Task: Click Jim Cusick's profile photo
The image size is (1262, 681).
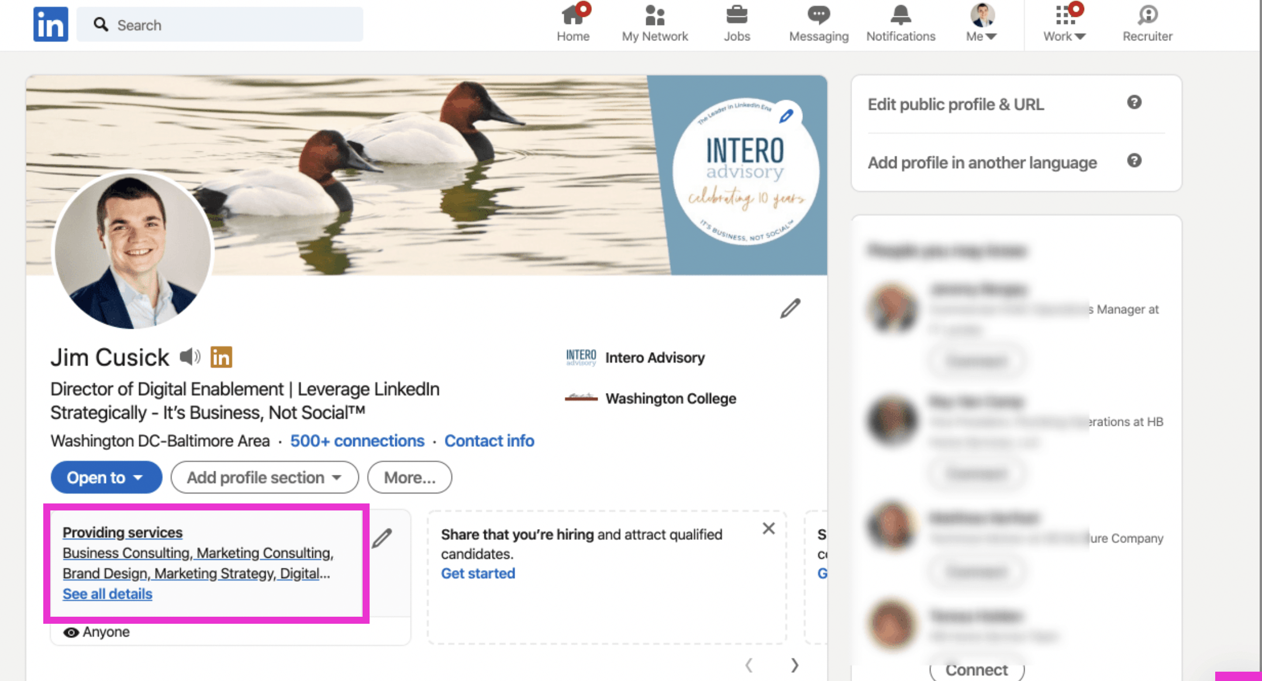Action: [133, 250]
